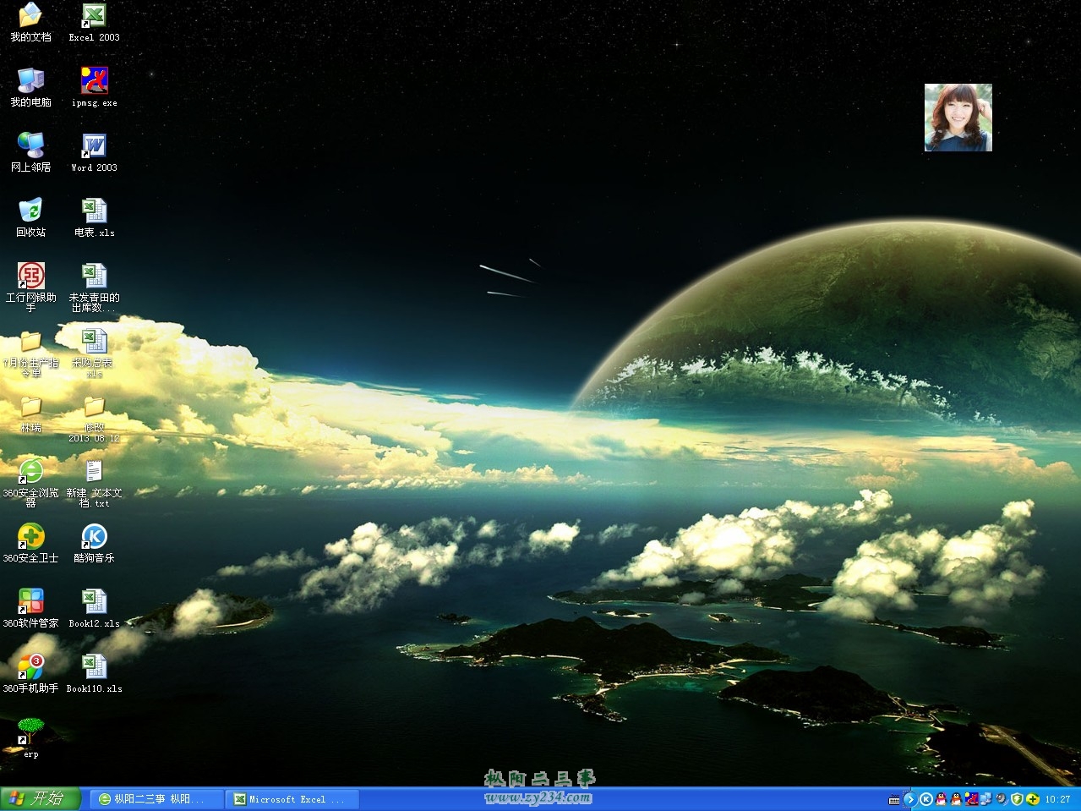
Task: Open the green 360 shield tray icon
Action: point(1018,799)
